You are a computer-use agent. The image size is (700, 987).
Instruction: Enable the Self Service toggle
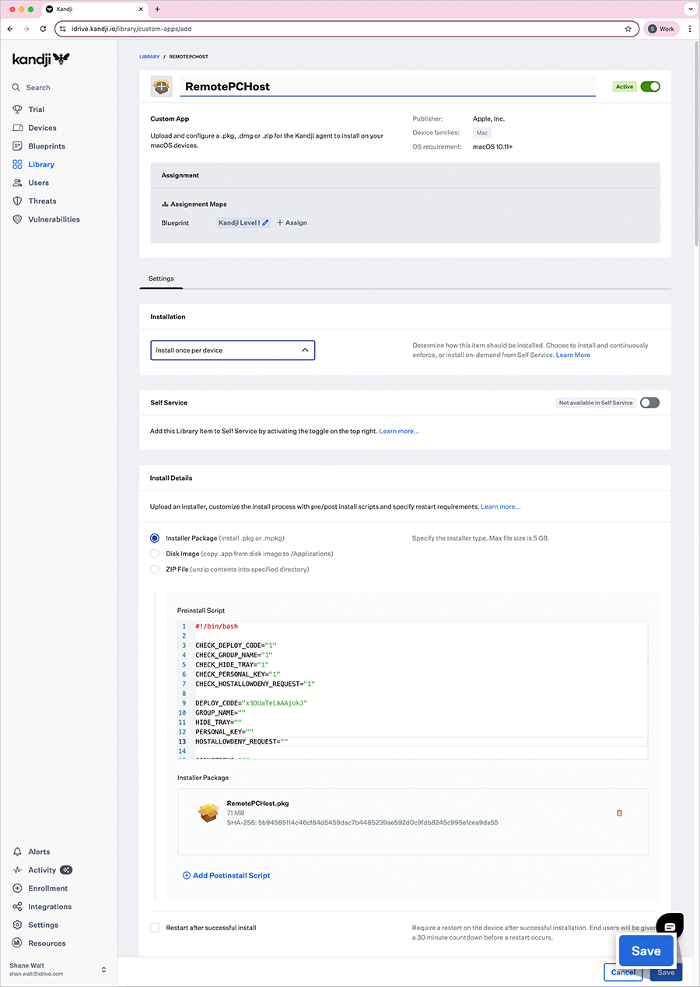coord(649,403)
